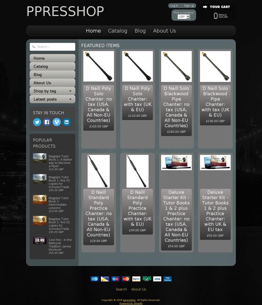Click the footer About Us link
262x305 pixels.
coord(139,289)
